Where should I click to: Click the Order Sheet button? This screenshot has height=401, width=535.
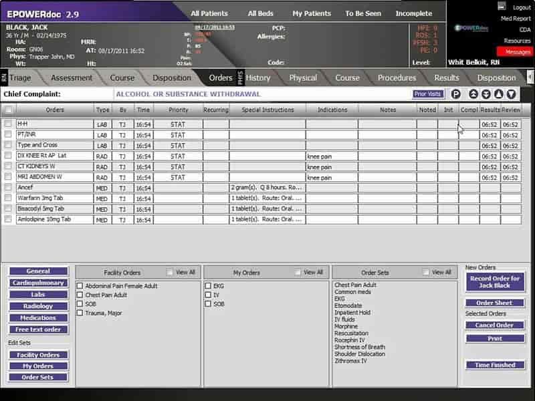495,303
